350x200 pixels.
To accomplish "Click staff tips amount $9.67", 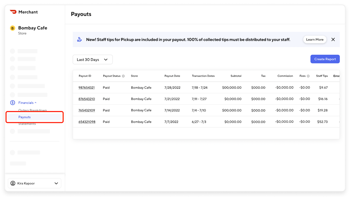I will point(323,87).
